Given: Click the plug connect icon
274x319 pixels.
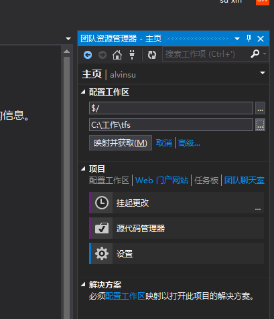Looking at the screenshot, I should (x=132, y=55).
